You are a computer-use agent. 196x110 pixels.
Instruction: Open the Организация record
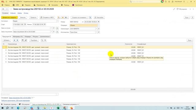click(x=99, y=29)
